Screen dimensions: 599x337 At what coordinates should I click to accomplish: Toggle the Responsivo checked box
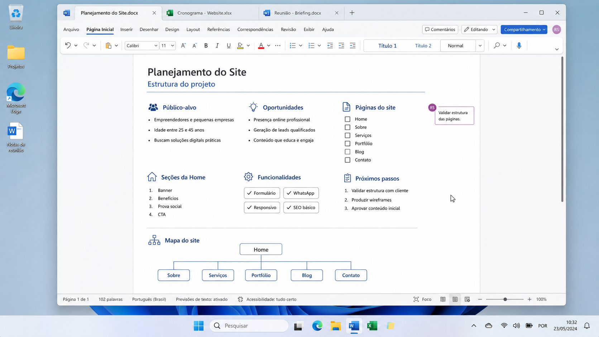click(262, 208)
